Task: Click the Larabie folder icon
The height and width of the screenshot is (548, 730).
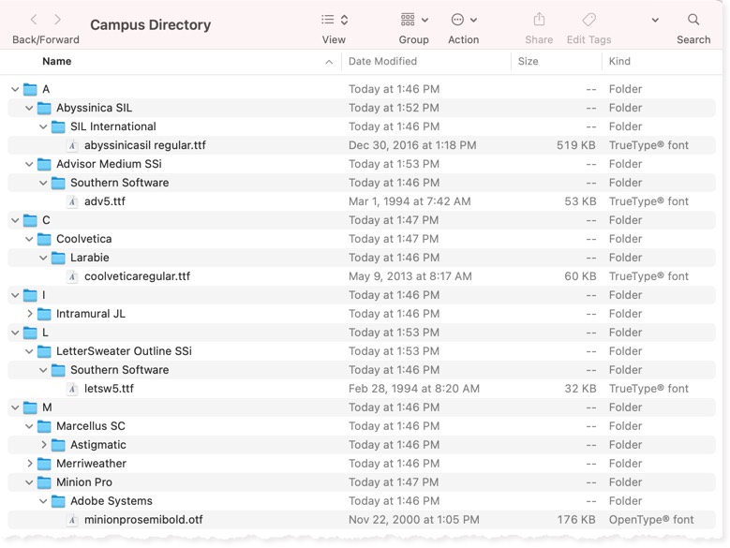Action: [x=58, y=258]
